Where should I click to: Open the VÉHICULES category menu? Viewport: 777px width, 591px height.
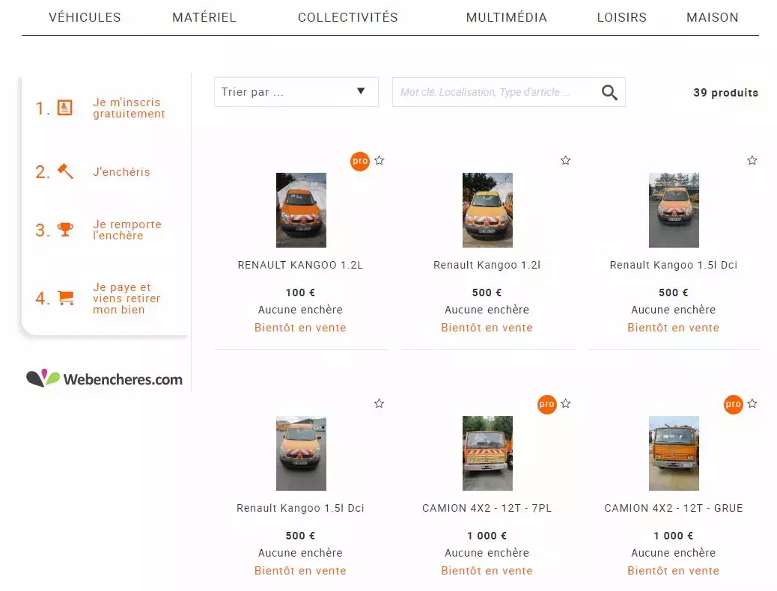[85, 17]
